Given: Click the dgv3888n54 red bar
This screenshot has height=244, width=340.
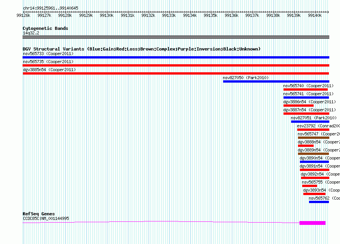Looking at the screenshot, I should pos(306,146).
